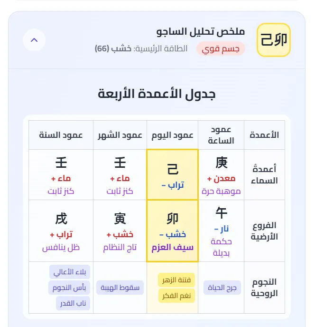The image size is (315, 327).
Task: Click the 壬 month pillar stem character
Action: (x=120, y=163)
